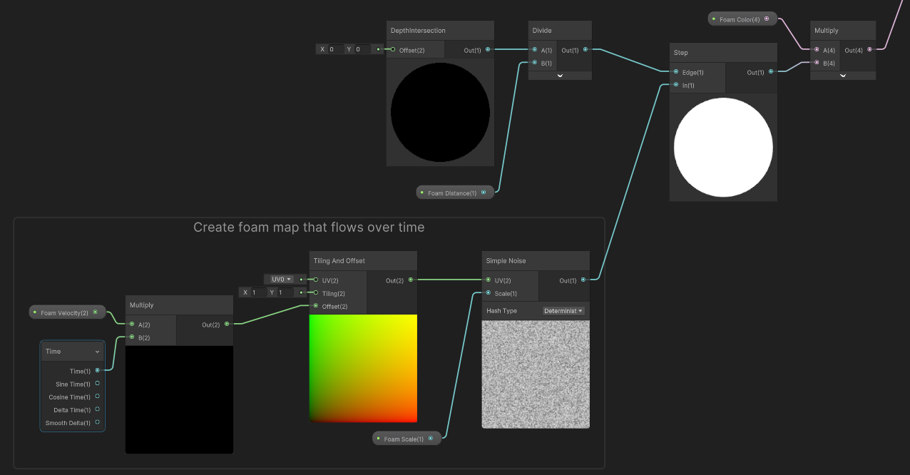
Task: Click the B(2) input port on Multiply node
Action: (131, 337)
